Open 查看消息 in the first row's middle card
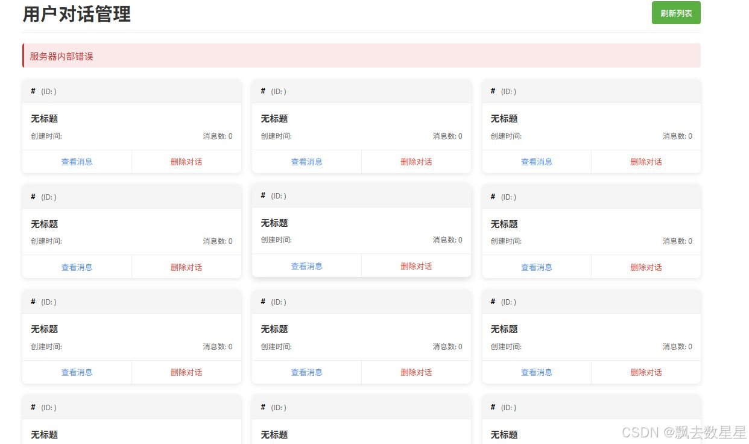The height and width of the screenshot is (444, 749). click(x=307, y=162)
